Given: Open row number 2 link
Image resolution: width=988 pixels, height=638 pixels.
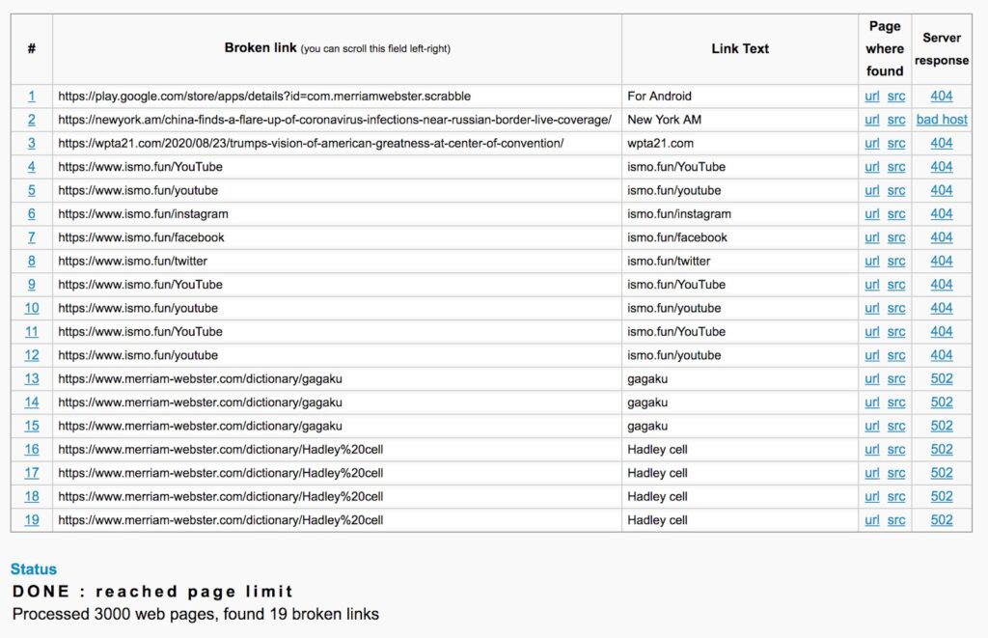Looking at the screenshot, I should click(x=32, y=120).
